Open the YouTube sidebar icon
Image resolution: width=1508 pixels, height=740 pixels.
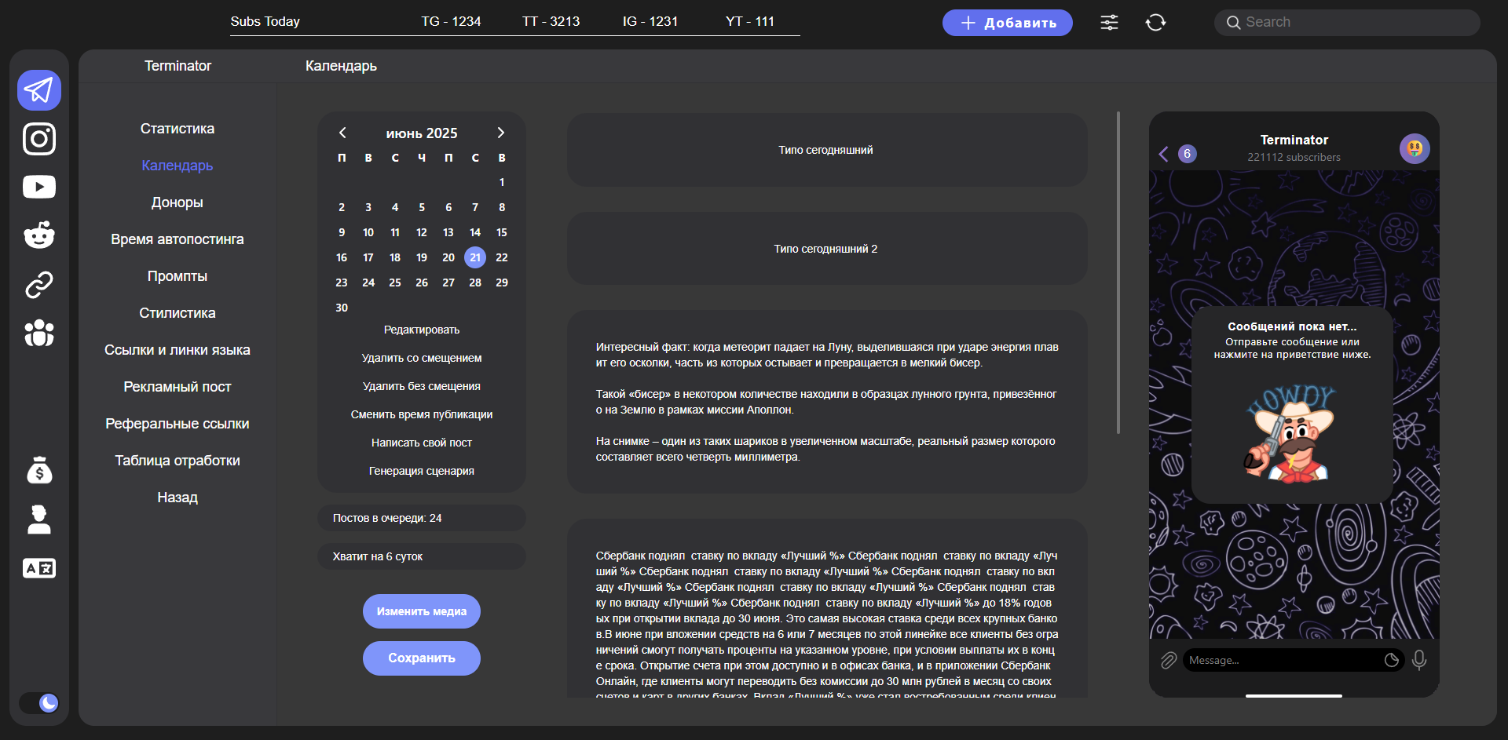click(39, 187)
